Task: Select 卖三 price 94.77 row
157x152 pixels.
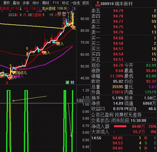Action: click(x=124, y=21)
